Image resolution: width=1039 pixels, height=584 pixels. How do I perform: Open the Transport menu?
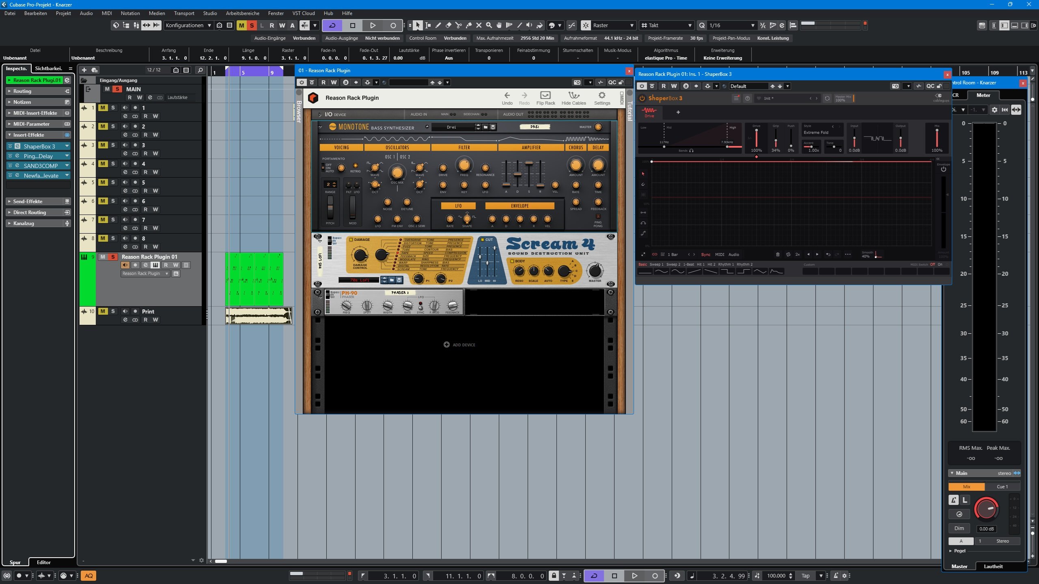184,13
